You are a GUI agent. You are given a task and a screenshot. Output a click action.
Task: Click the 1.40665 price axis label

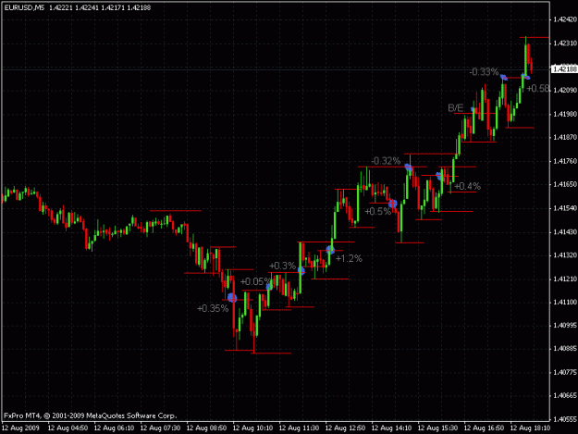tap(565, 396)
